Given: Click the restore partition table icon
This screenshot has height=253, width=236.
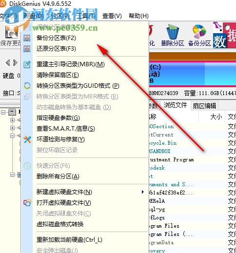Looking at the screenshot, I should pos(27,49).
